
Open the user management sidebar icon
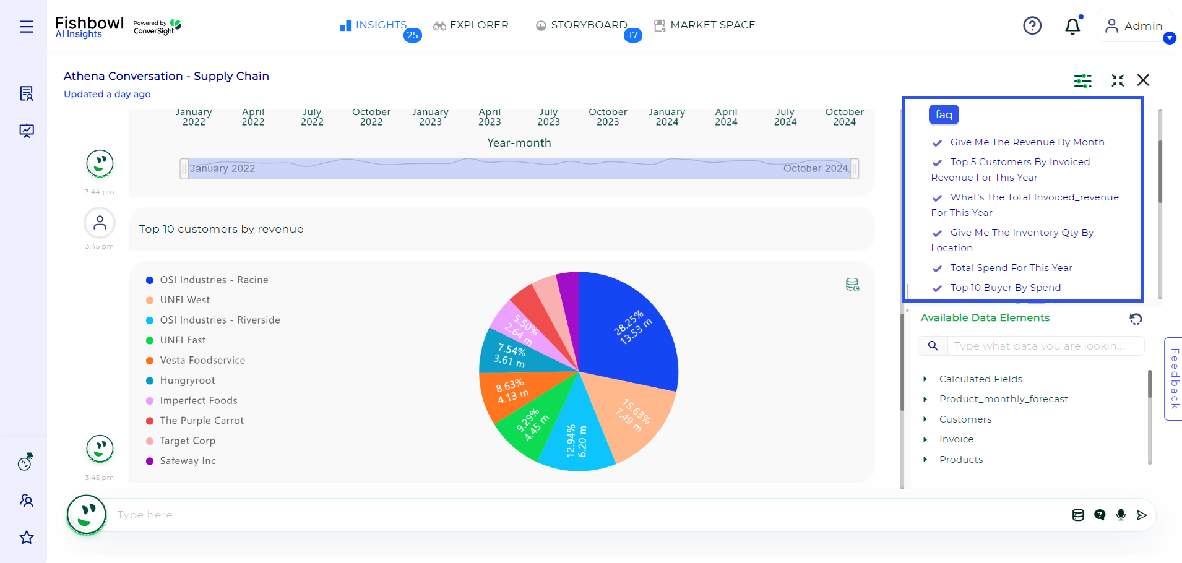coord(26,501)
